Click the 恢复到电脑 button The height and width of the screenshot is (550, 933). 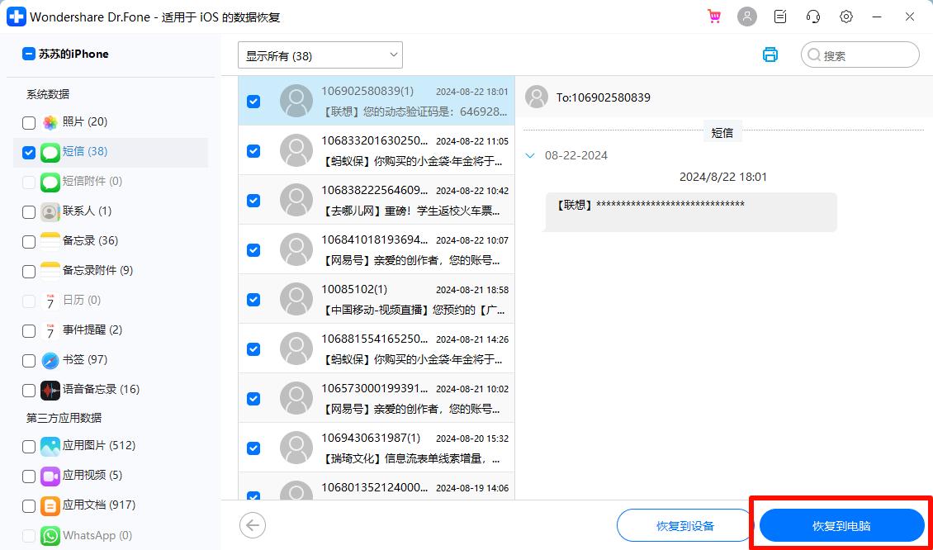point(841,525)
